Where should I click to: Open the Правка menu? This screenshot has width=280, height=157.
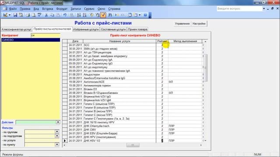(25, 9)
